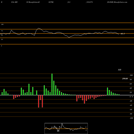The height and width of the screenshot is (134, 134).
Task: Click the tallest green MR histogram bar
Action: coord(52,84)
